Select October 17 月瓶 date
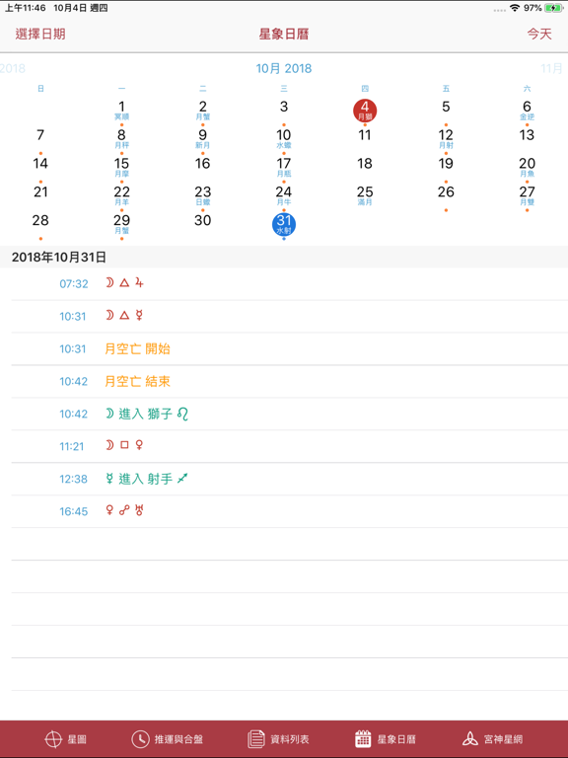 point(284,168)
